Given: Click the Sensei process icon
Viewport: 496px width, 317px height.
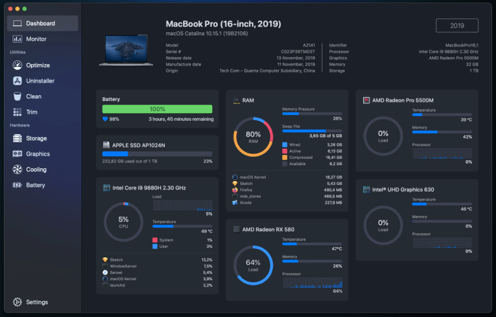Looking at the screenshot, I should (105, 273).
